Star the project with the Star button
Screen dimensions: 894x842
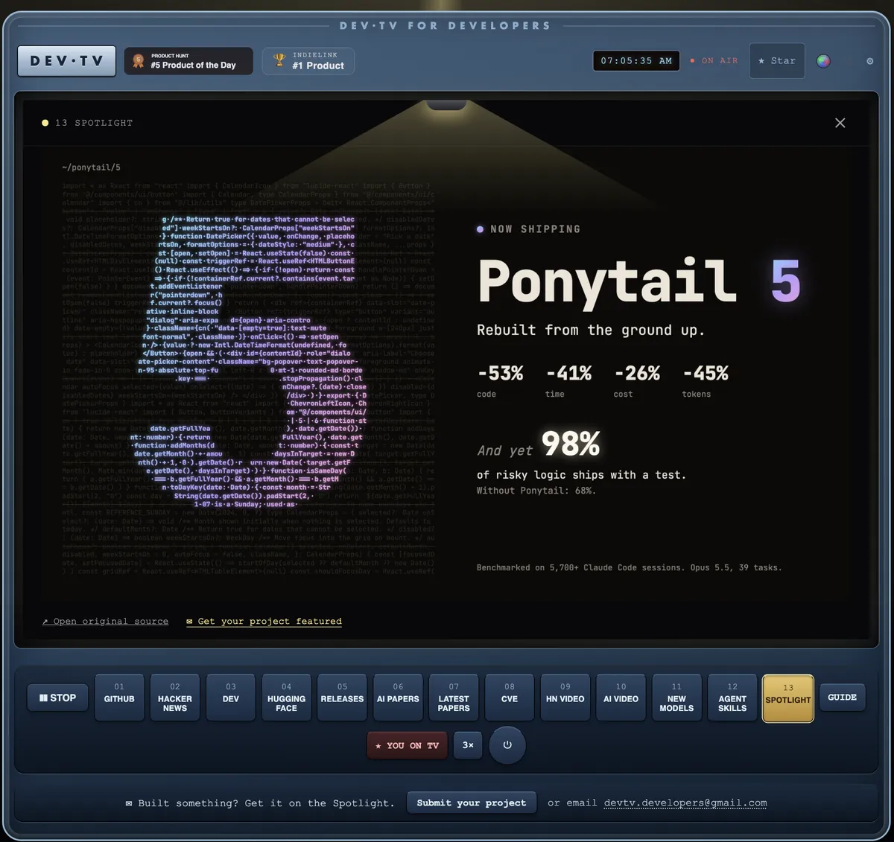click(x=777, y=61)
